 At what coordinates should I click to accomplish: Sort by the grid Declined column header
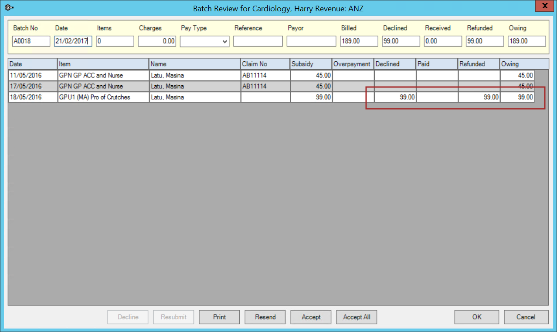pos(395,64)
